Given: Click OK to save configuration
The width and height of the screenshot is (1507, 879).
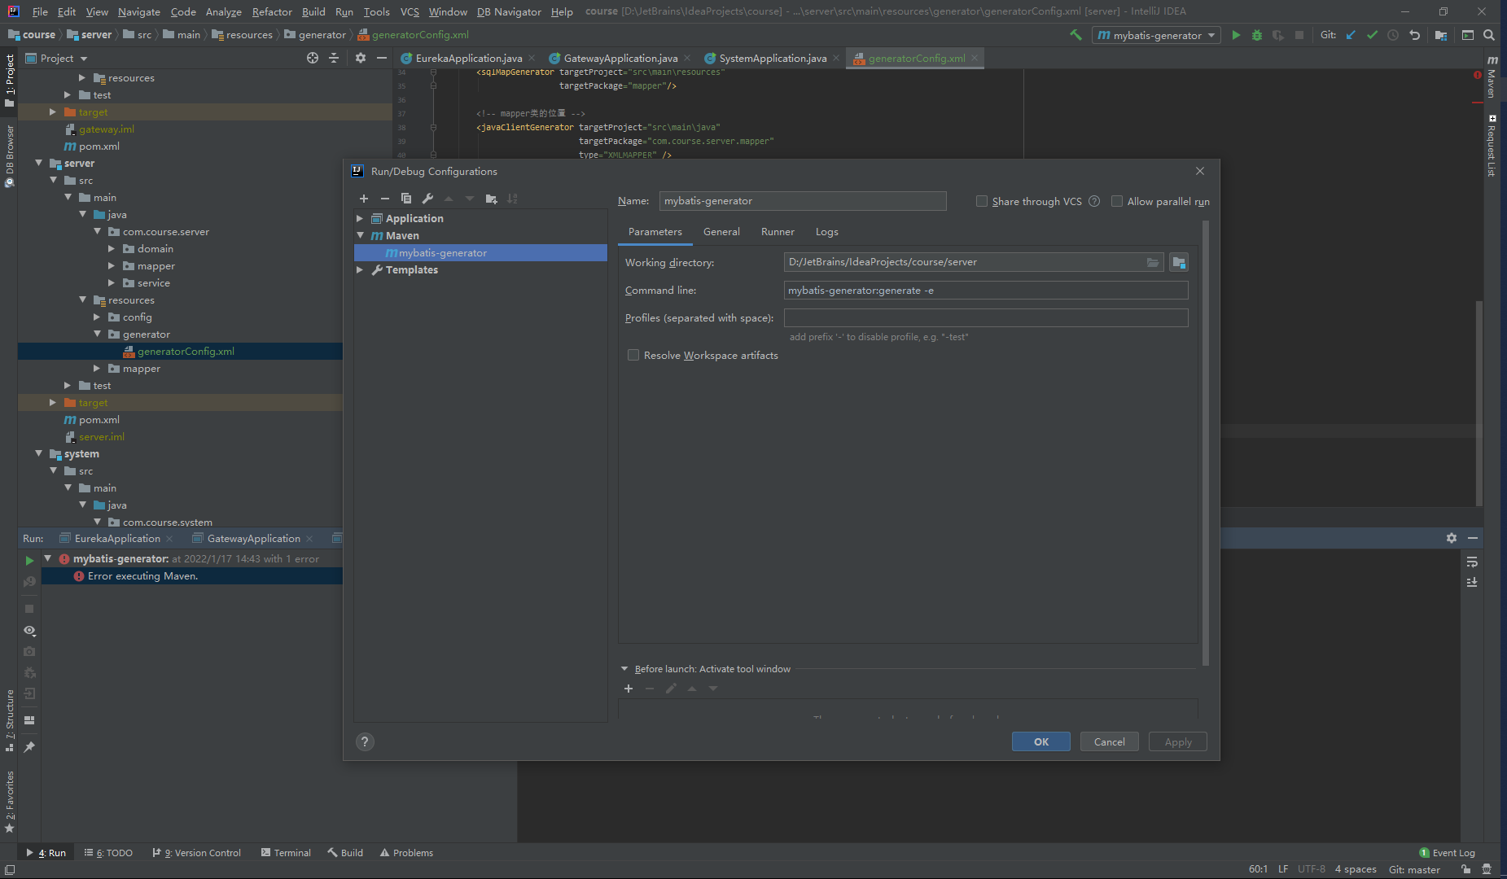Looking at the screenshot, I should click(1041, 741).
